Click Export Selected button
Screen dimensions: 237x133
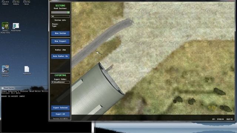(x=60, y=108)
